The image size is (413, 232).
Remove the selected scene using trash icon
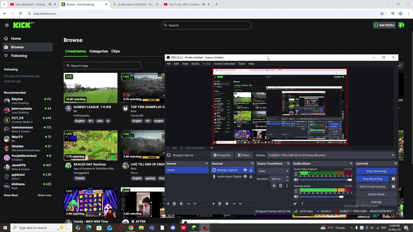174,204
